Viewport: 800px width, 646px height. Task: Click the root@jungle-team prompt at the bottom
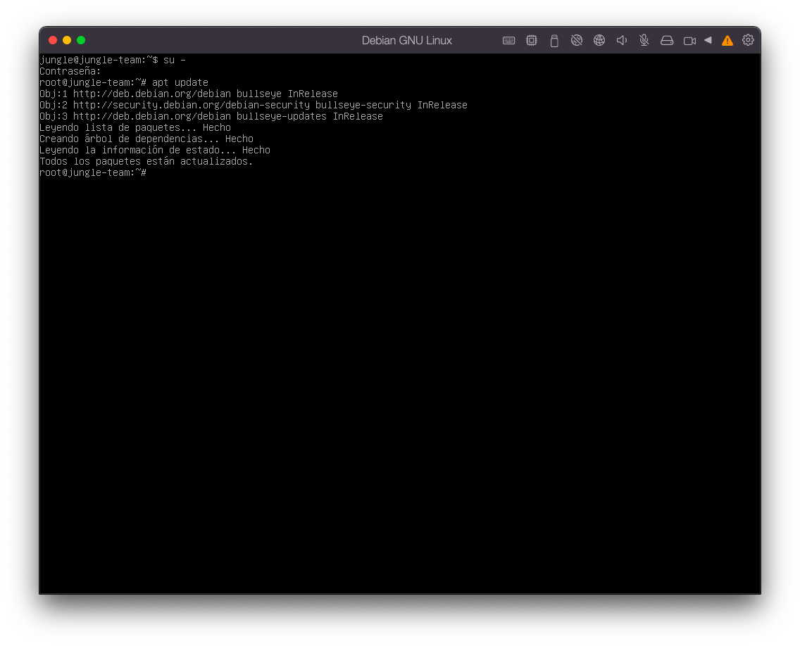(x=92, y=172)
